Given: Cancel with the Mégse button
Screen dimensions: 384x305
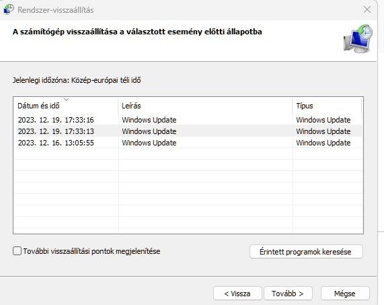Looking at the screenshot, I should pyautogui.click(x=345, y=294).
